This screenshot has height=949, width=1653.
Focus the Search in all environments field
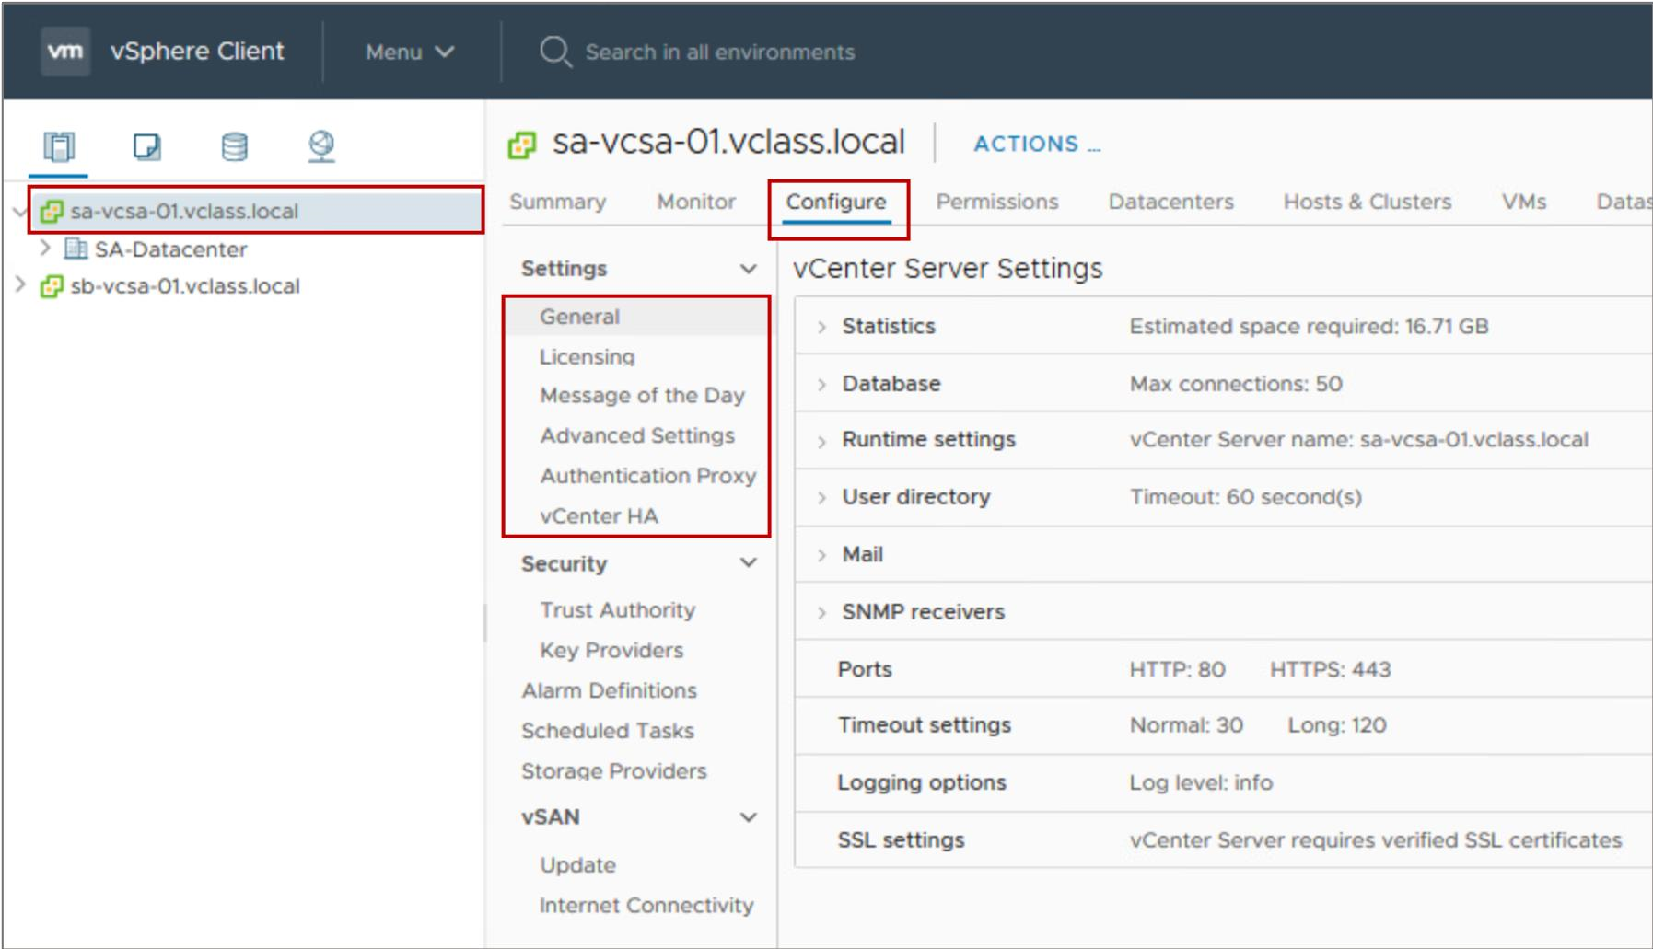pyautogui.click(x=720, y=52)
